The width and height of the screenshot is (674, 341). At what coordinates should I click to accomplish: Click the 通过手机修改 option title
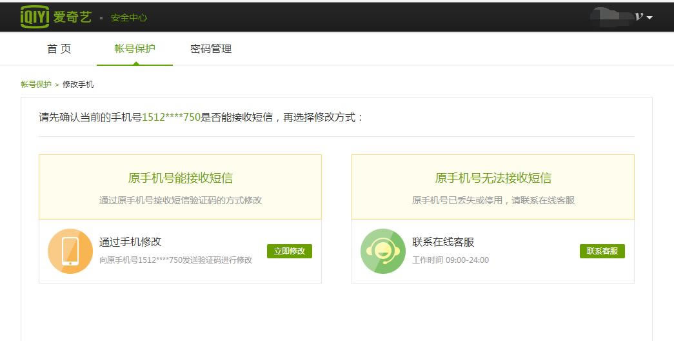[x=130, y=242]
